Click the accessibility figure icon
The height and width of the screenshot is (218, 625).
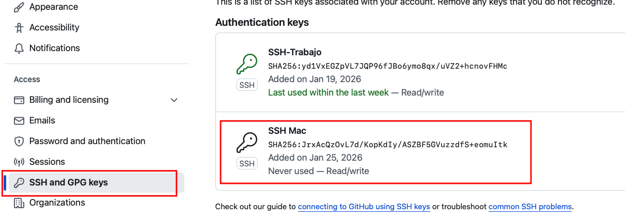point(19,27)
